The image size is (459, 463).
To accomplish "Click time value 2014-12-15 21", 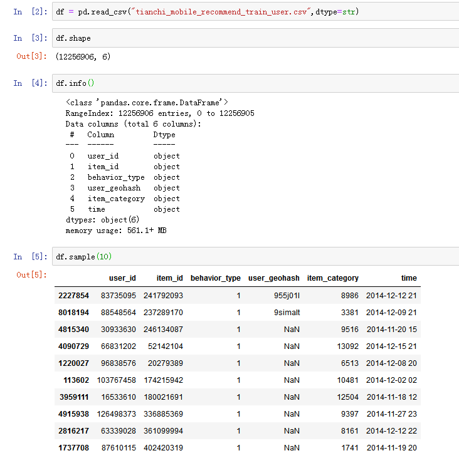I will 391,346.
